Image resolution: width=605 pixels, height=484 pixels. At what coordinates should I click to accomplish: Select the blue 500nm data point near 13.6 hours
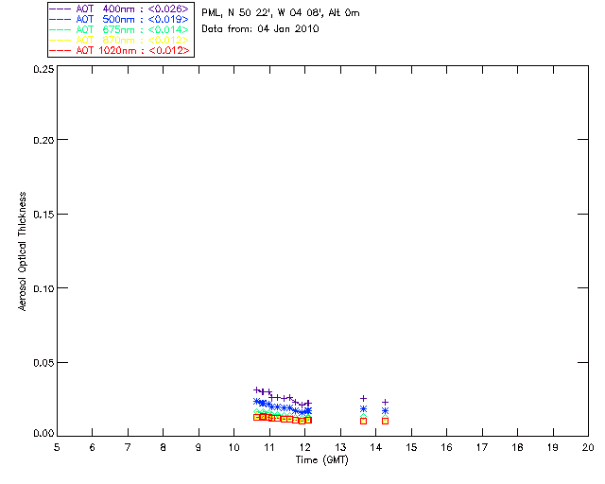363,409
